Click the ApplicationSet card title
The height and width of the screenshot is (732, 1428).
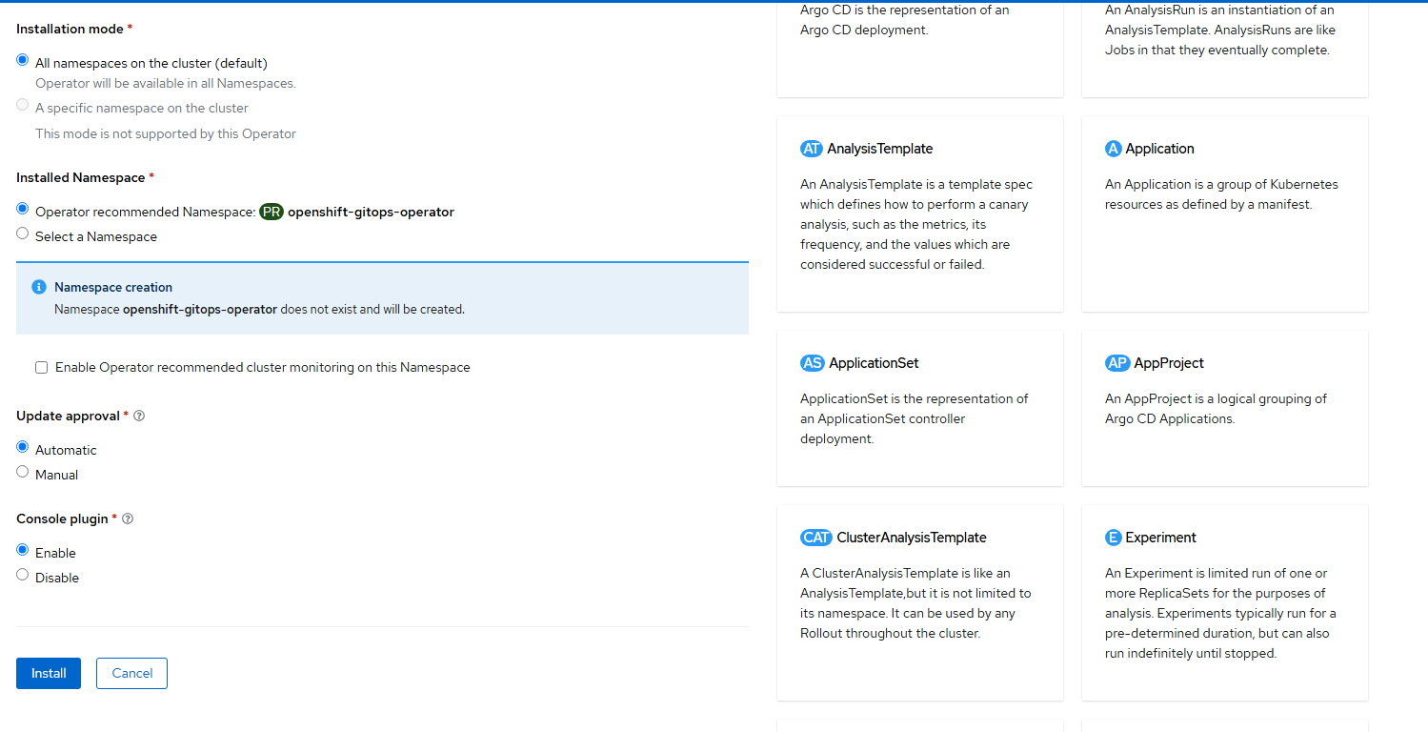(x=874, y=363)
